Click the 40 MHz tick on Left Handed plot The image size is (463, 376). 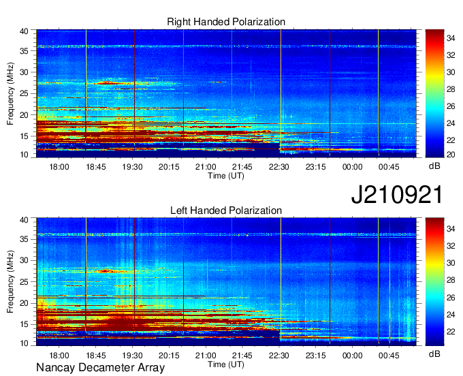click(24, 219)
